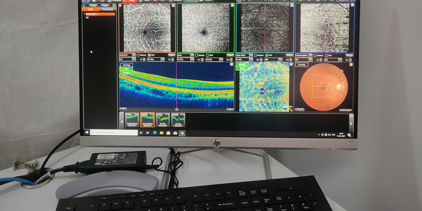Toggle PAR checkbox under Outer retina image
The height and width of the screenshot is (211, 422).
(266, 55)
